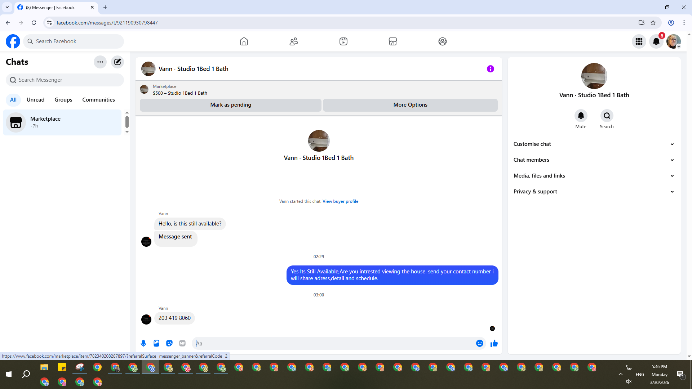Image resolution: width=692 pixels, height=389 pixels.
Task: Attach a file using the photo icon
Action: (156, 343)
